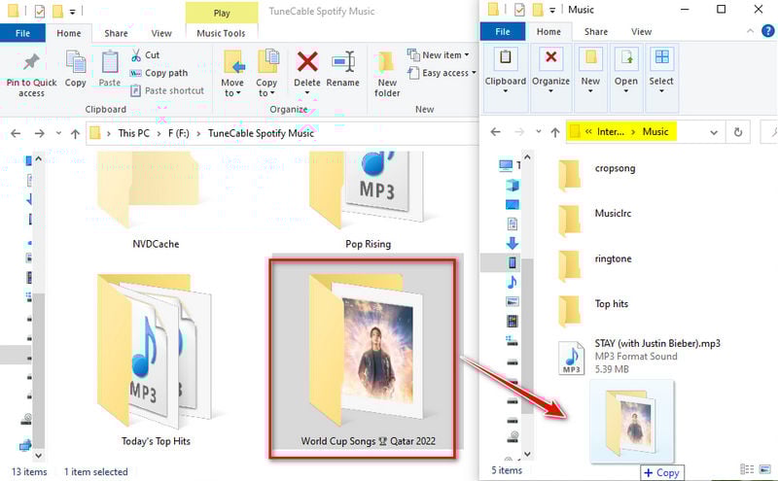
Task: Open recent locations dropdown in TuneCable window
Action: [x=58, y=133]
